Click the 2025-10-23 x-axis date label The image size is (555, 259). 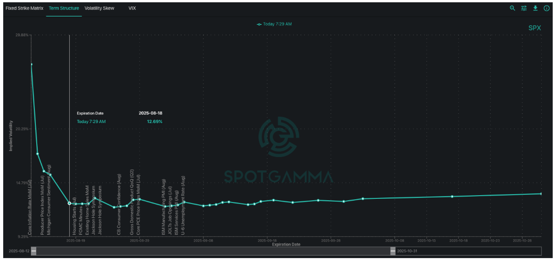[490, 240]
